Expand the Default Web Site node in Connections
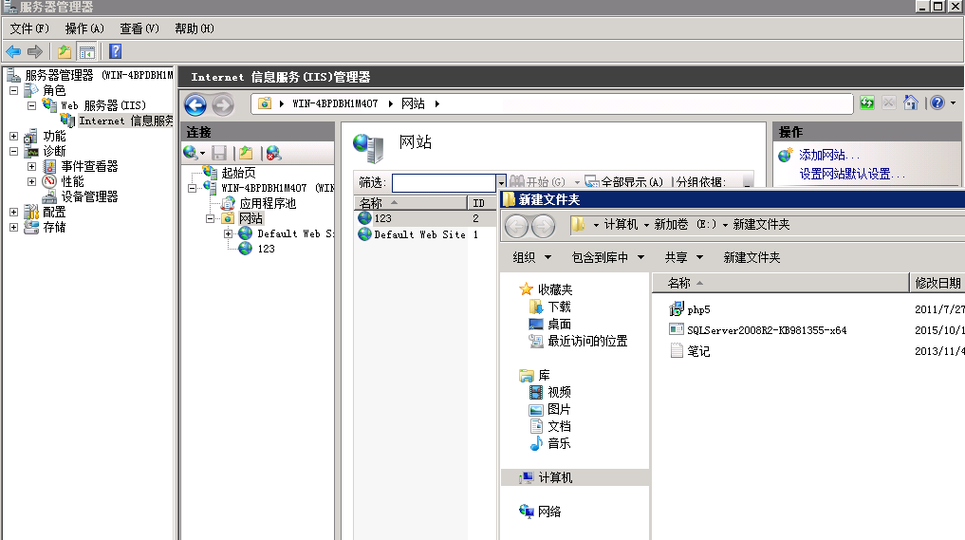 point(228,233)
